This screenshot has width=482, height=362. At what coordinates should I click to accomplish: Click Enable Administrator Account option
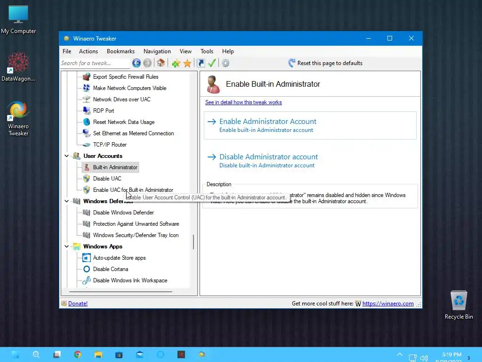(310, 125)
